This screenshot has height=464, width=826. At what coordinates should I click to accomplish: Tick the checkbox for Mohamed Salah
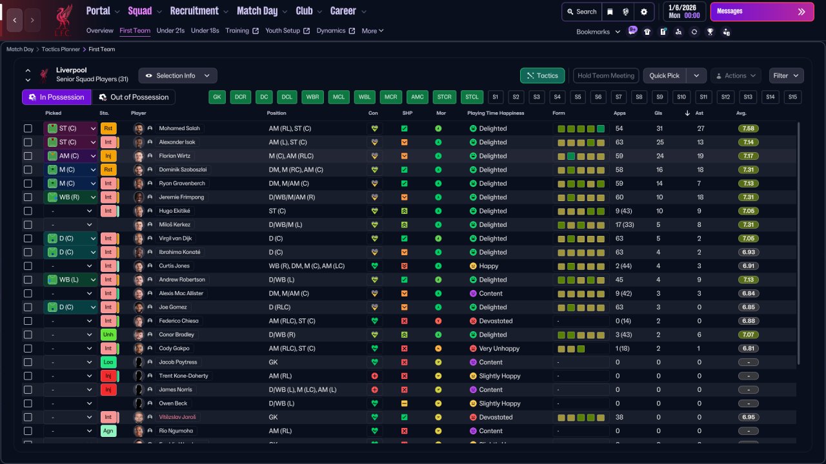[28, 128]
